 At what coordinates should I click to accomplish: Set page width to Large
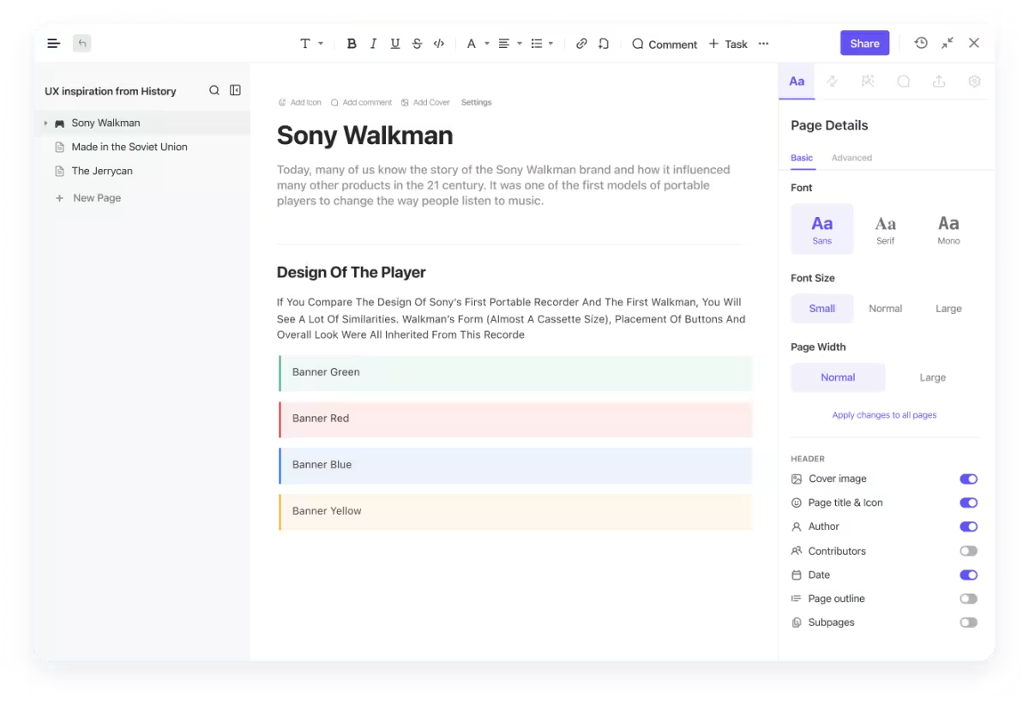pyautogui.click(x=933, y=377)
